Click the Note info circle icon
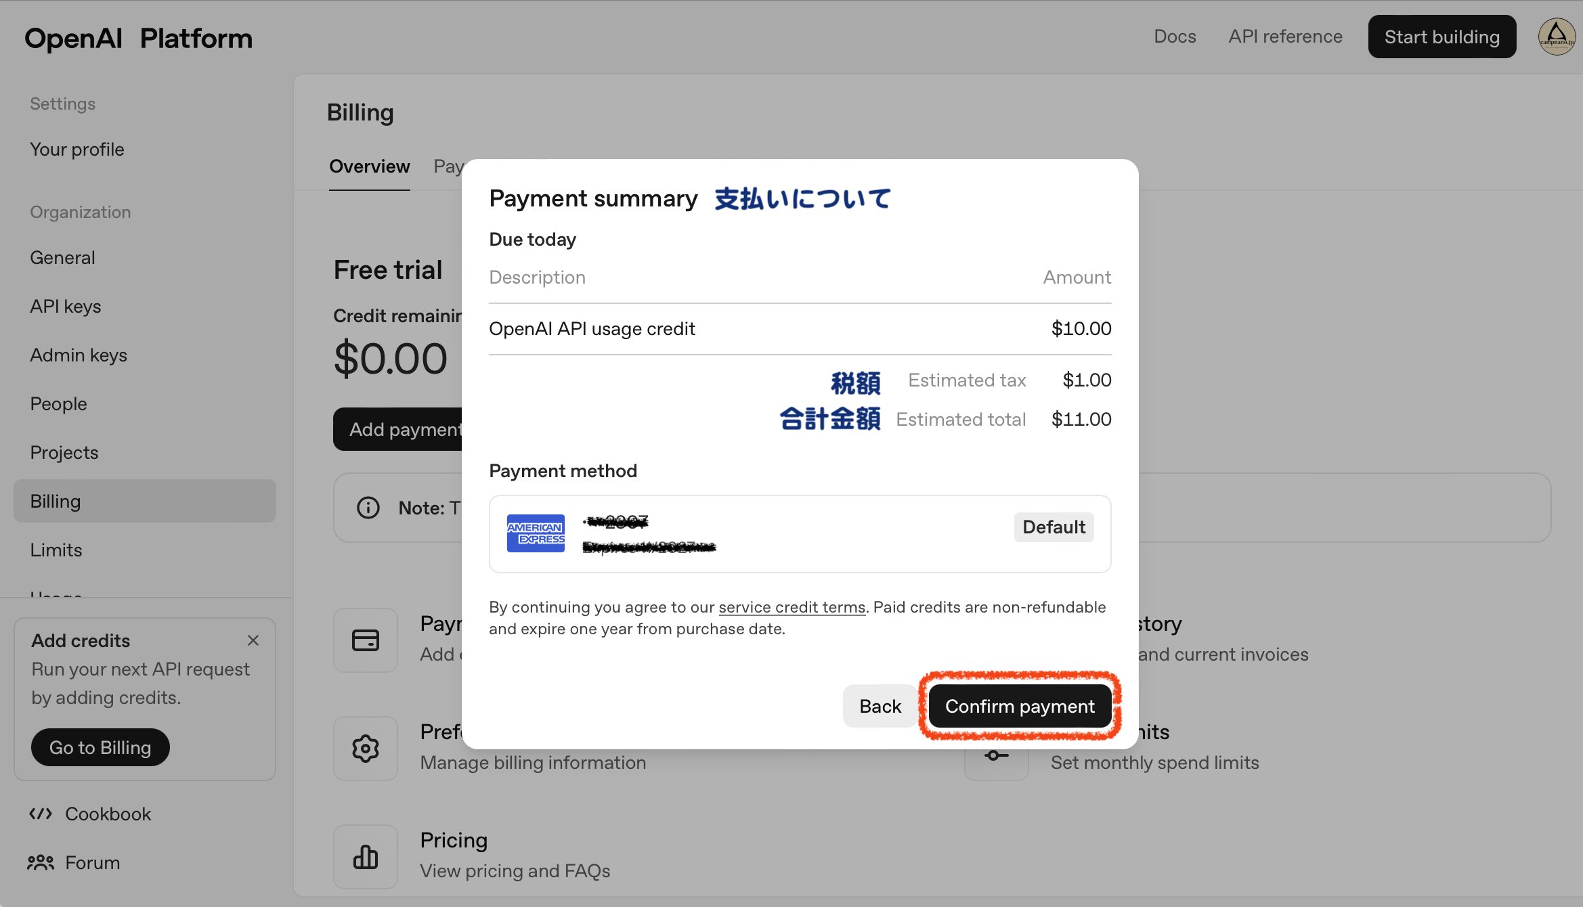Viewport: 1583px width, 907px height. coord(368,508)
